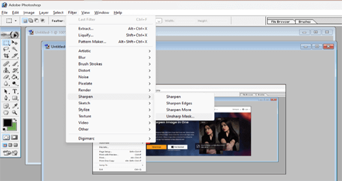Open the Liquify filter
The width and height of the screenshot is (342, 181).
point(111,35)
